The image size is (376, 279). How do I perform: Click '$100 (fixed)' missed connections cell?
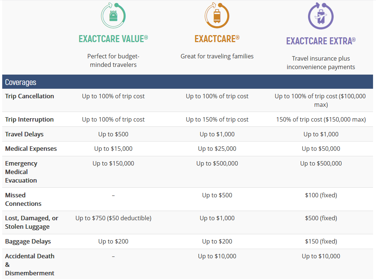click(x=321, y=195)
